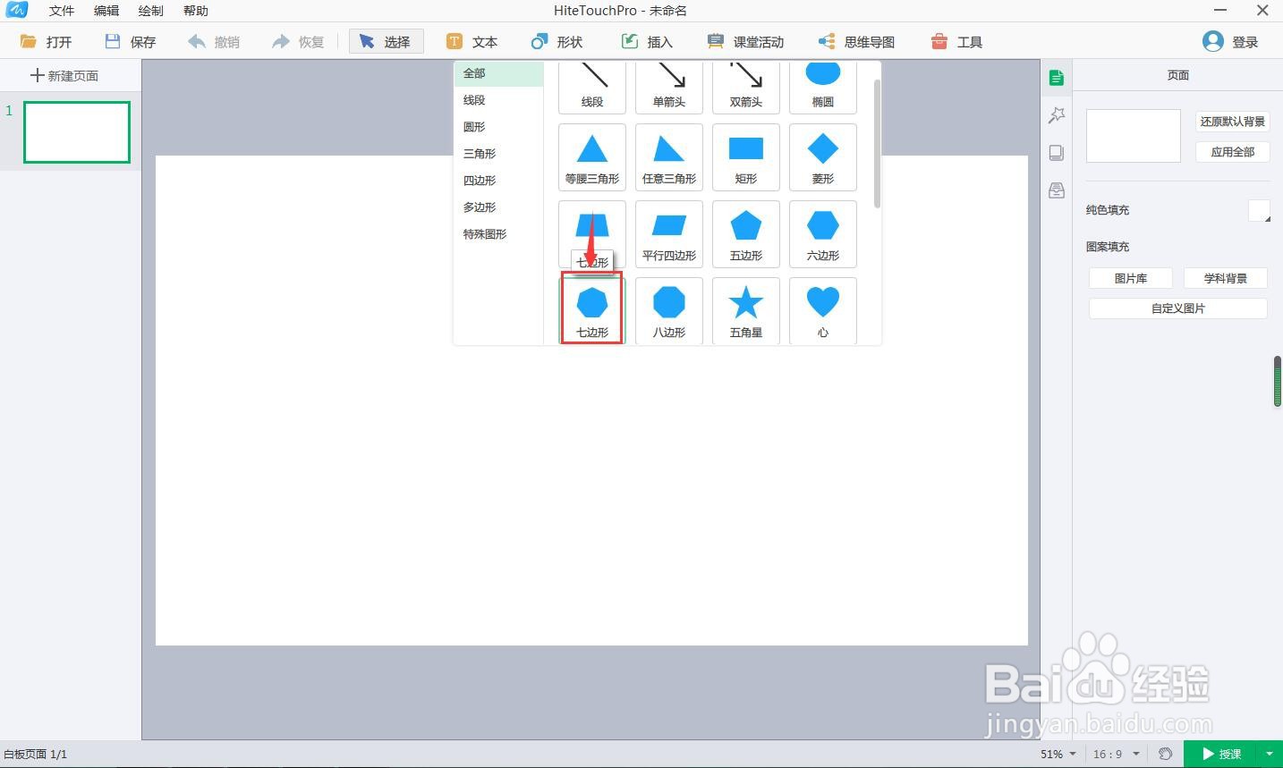Select the 七边形 heptagon shape
This screenshot has width=1283, height=768.
tap(592, 310)
